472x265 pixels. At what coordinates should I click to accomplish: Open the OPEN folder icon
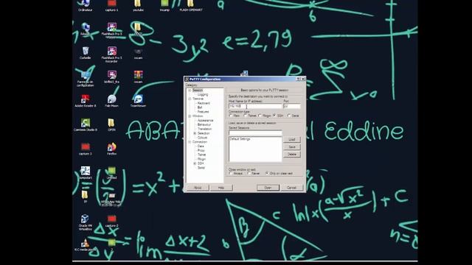click(x=111, y=124)
